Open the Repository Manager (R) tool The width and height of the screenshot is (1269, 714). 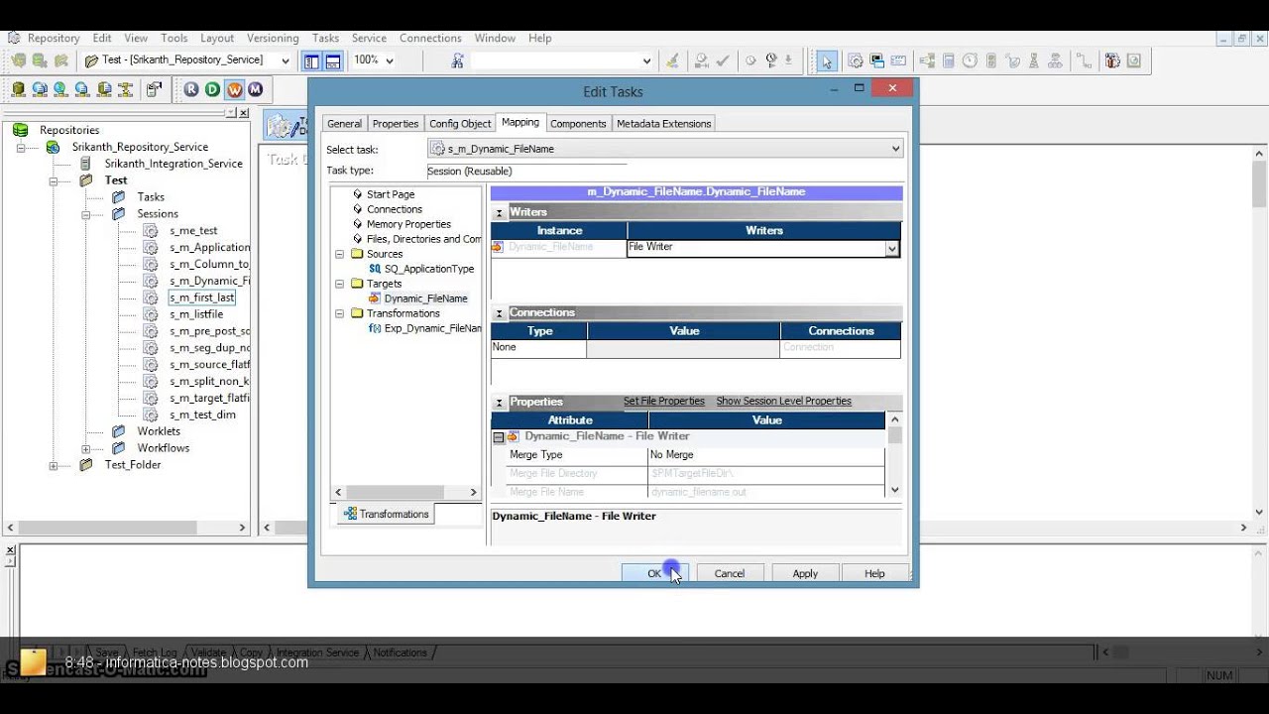191,89
